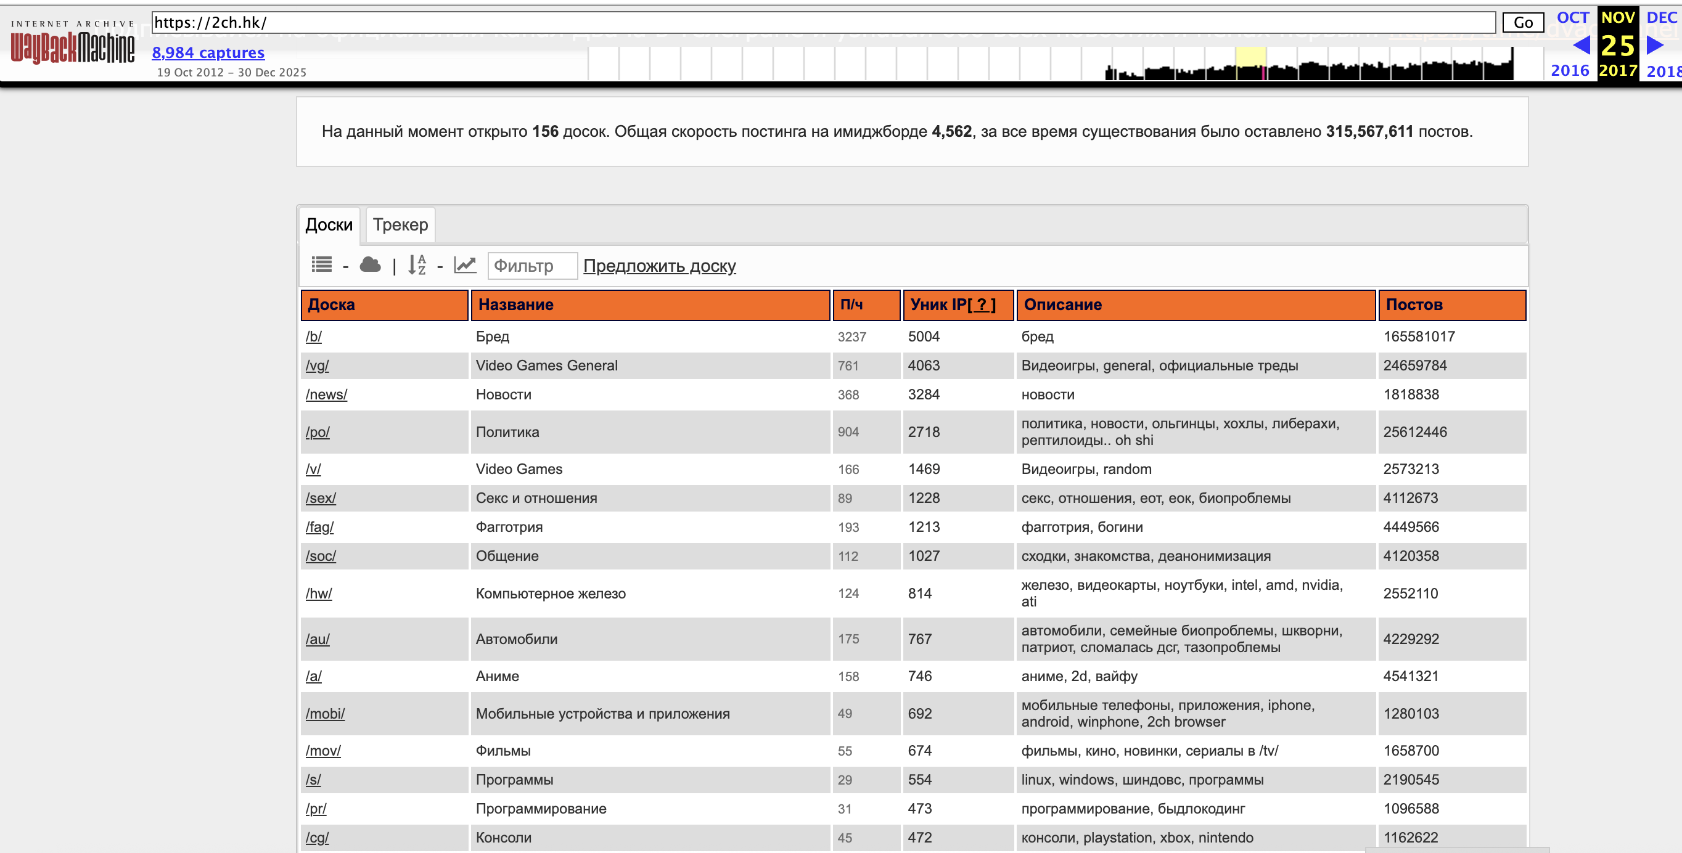
Task: Click the Wayback URL address field
Action: [x=823, y=22]
